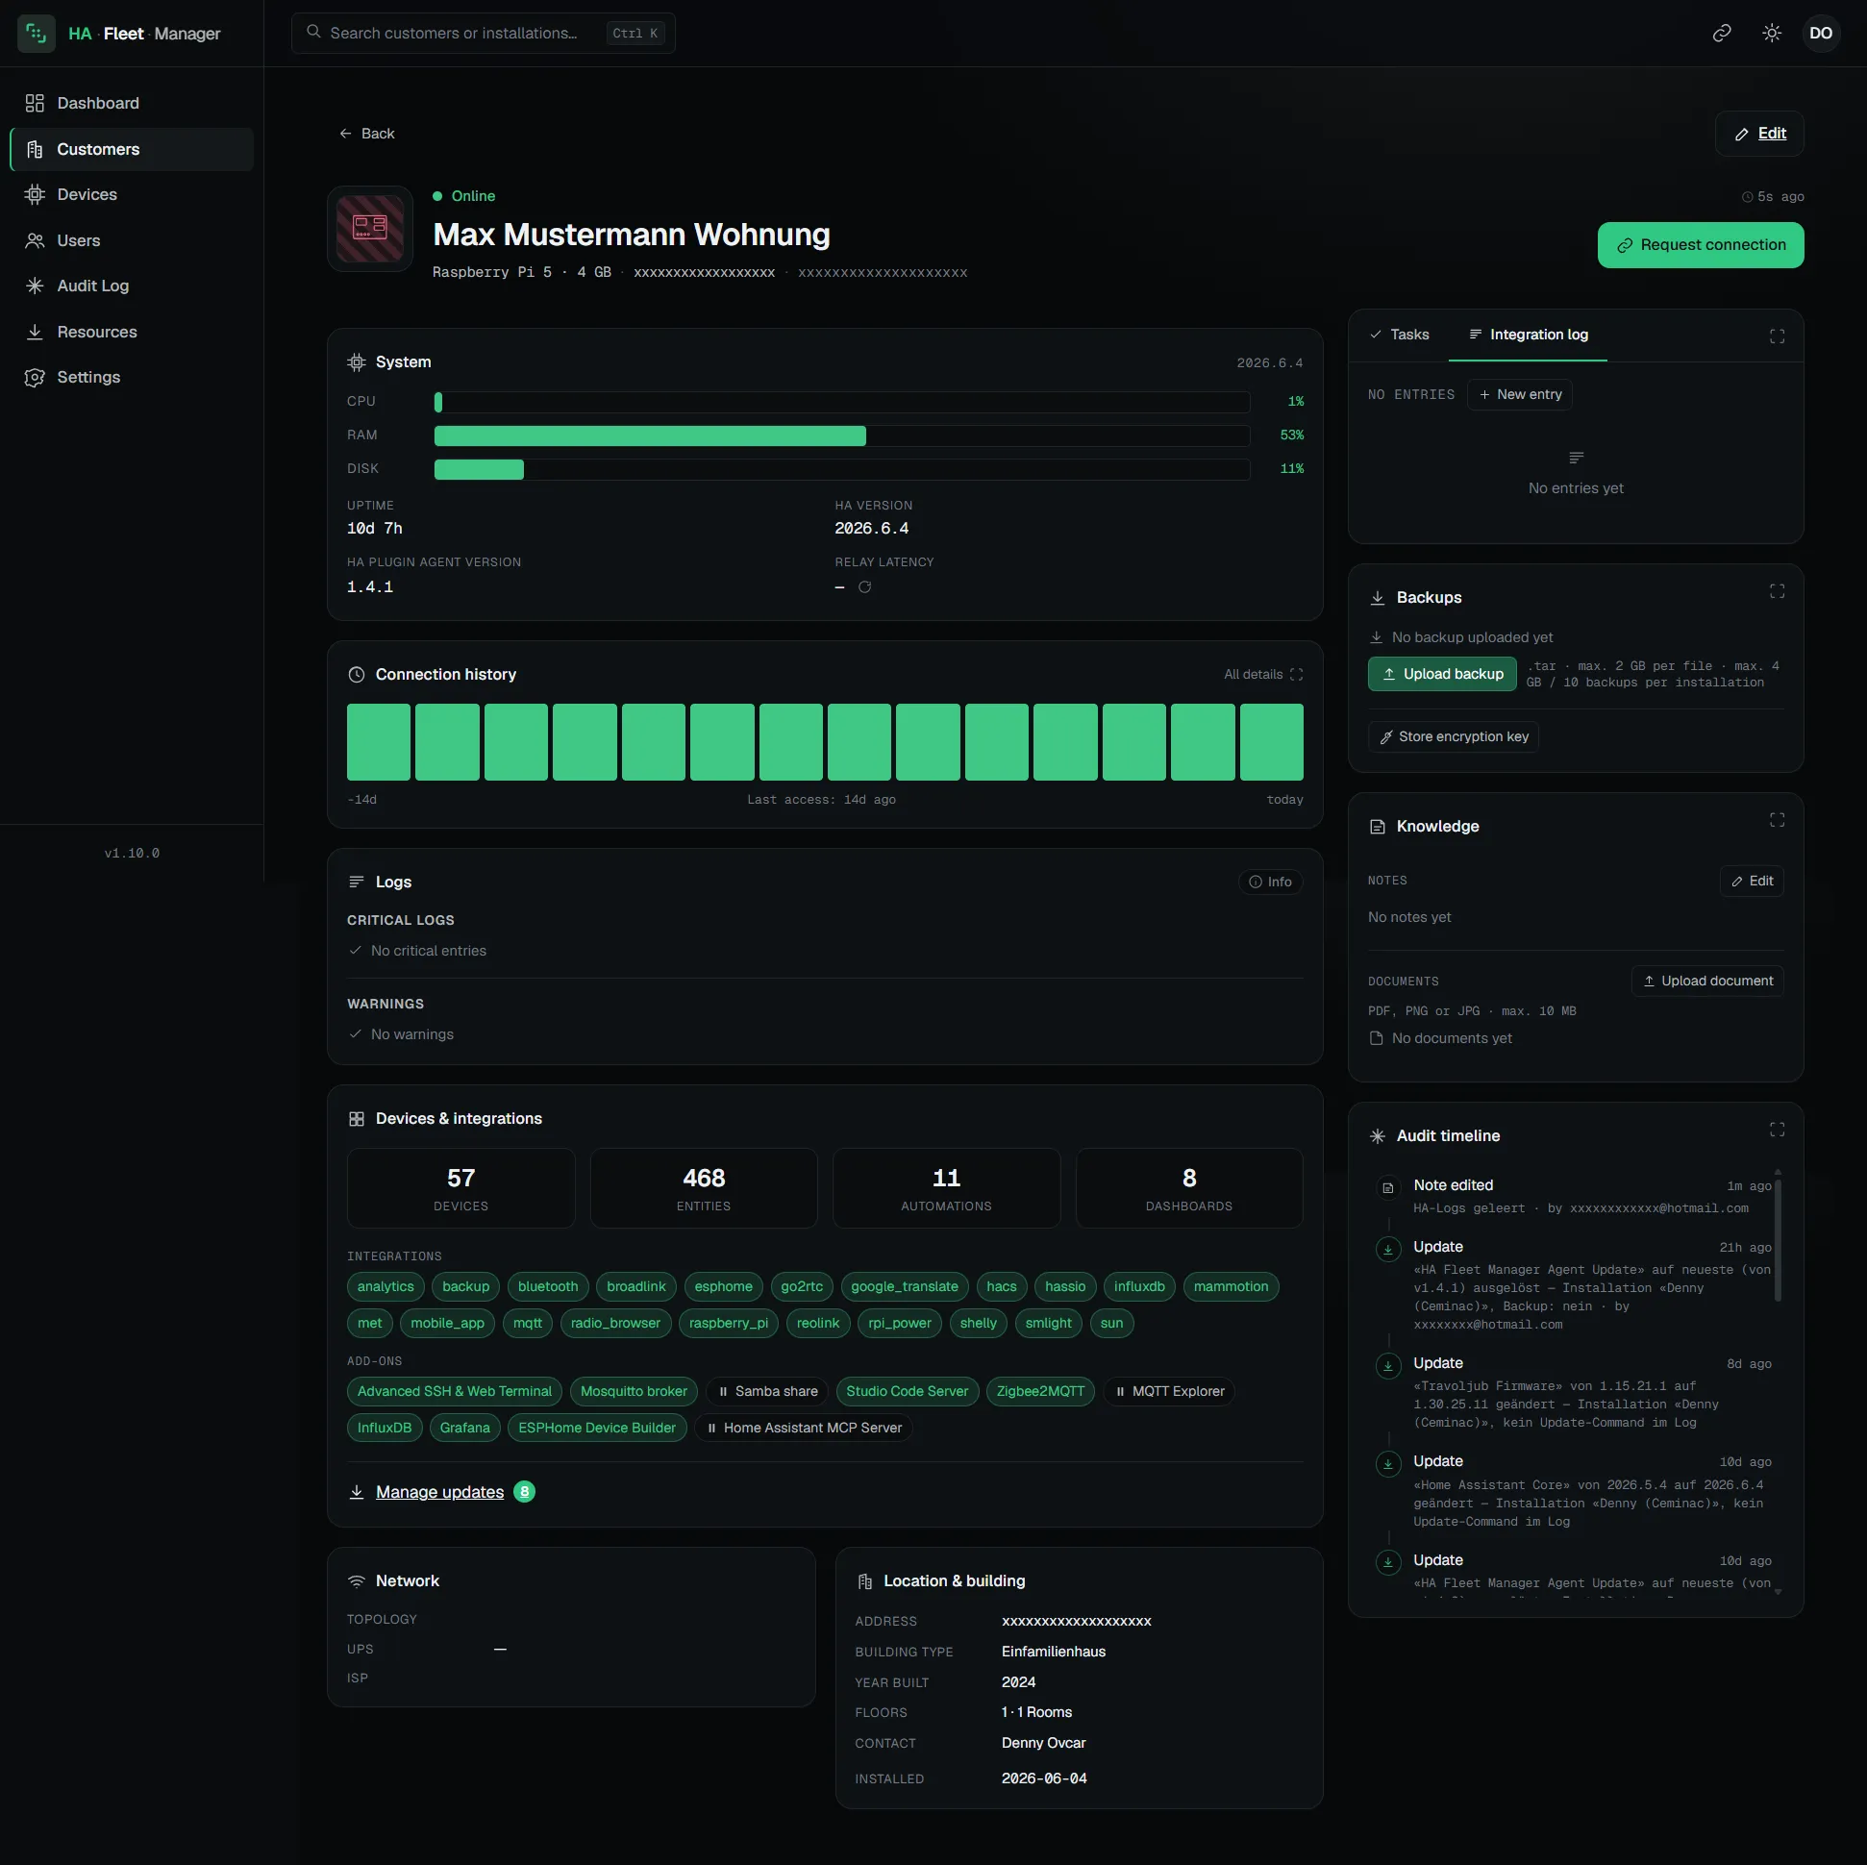Click the RAM usage bar
This screenshot has height=1865, width=1867.
coord(842,435)
